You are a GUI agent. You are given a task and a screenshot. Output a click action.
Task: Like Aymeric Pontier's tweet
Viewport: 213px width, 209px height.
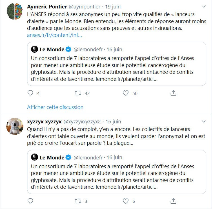pyautogui.click(x=126, y=93)
